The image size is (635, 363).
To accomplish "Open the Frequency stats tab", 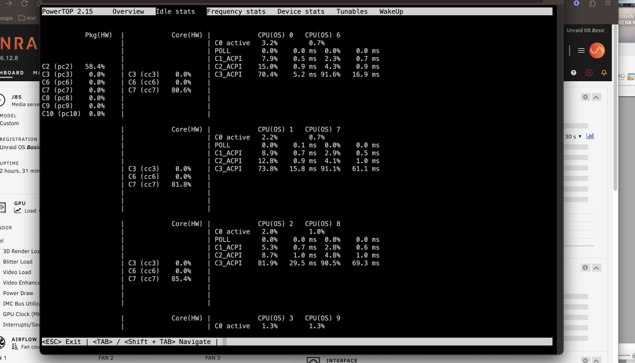I will [x=236, y=11].
